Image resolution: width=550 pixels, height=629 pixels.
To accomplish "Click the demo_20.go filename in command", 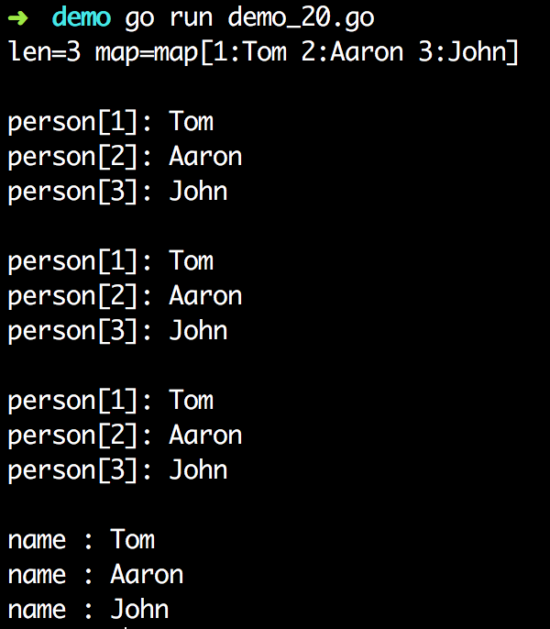I will [301, 18].
